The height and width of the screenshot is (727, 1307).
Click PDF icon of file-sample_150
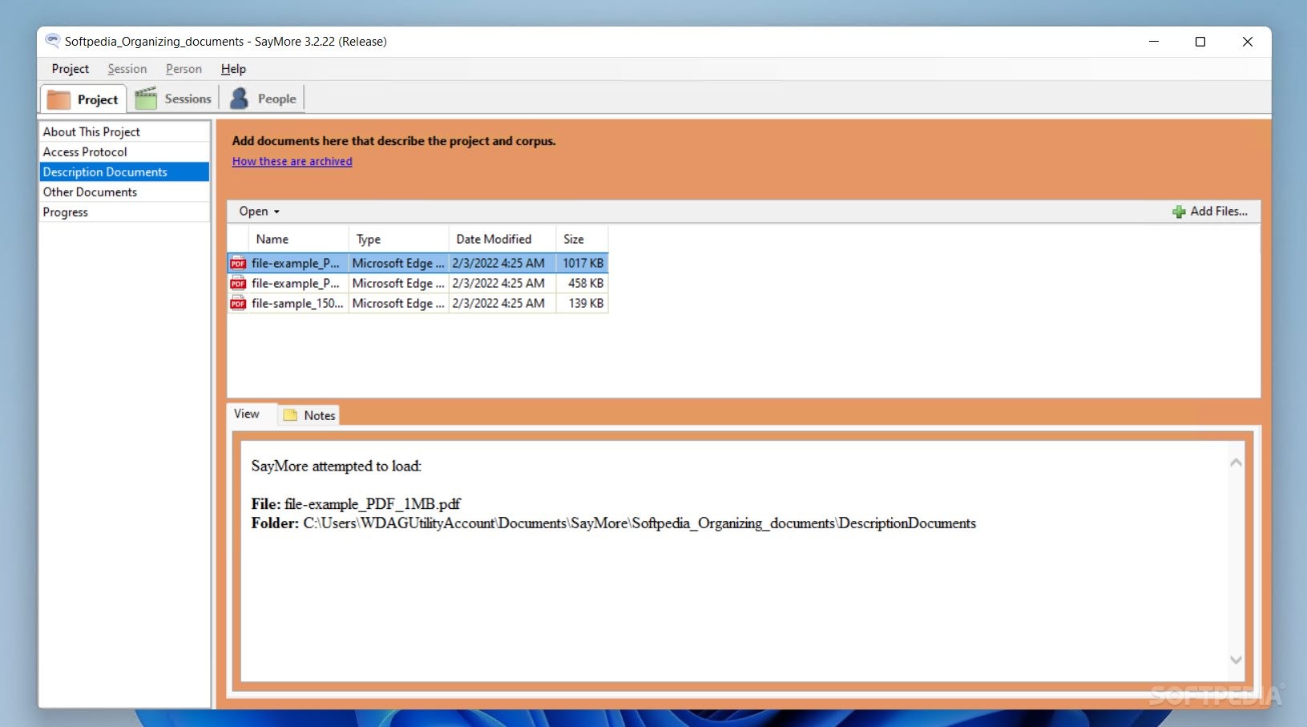pos(238,303)
